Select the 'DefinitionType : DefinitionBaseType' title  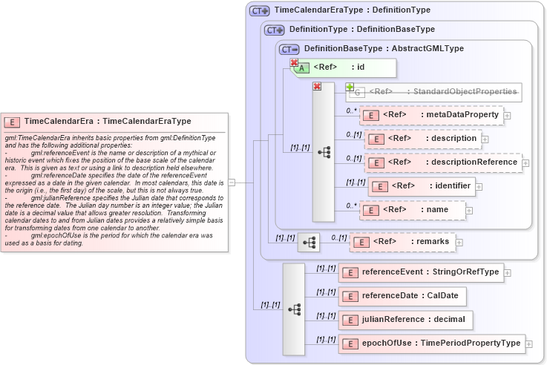pos(362,29)
